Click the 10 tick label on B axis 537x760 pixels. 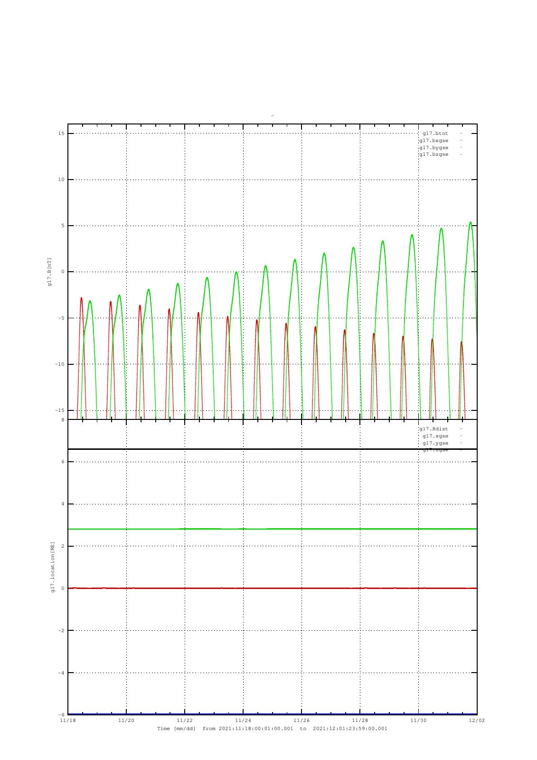coord(61,180)
